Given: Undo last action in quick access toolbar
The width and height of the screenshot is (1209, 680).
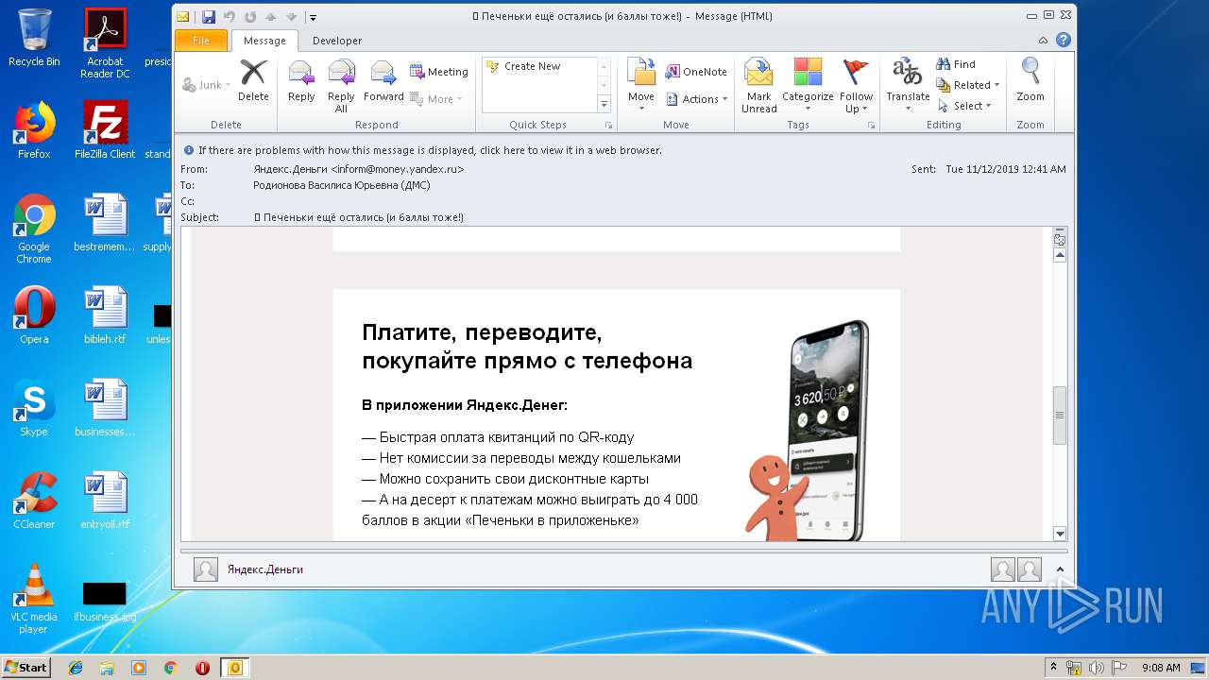Looking at the screenshot, I should [x=230, y=17].
